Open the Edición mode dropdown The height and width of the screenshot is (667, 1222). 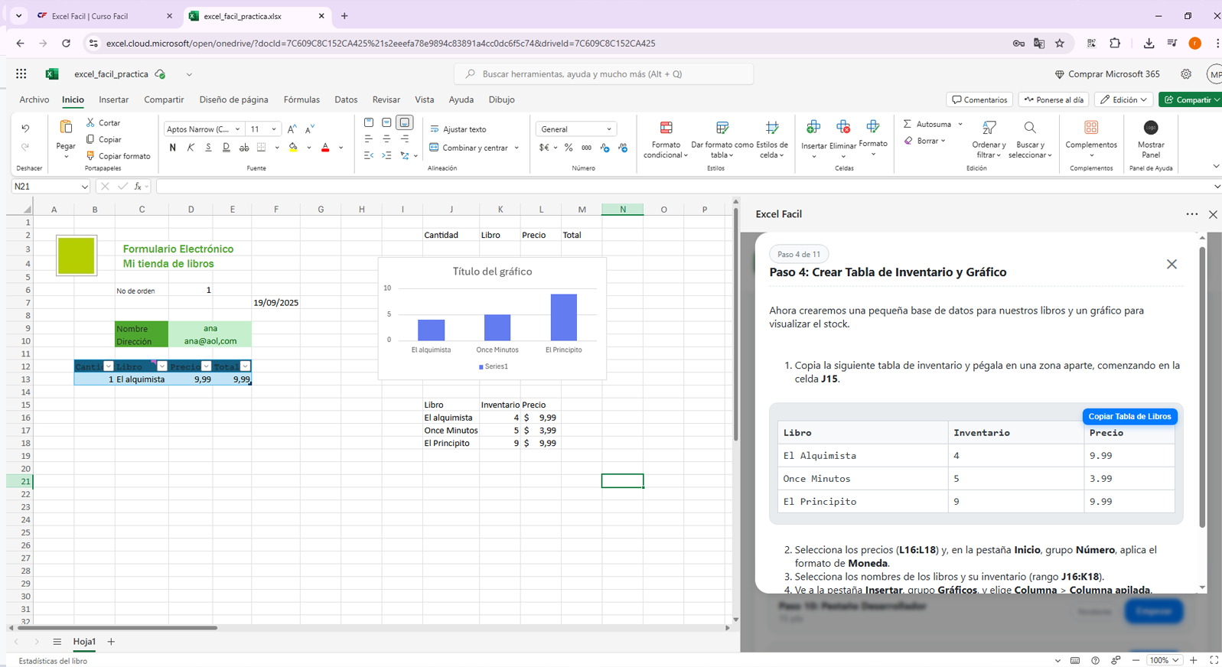(x=1124, y=99)
